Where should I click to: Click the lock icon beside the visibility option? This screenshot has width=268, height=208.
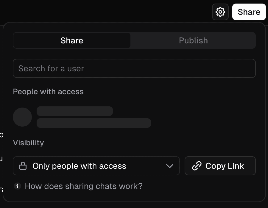pyautogui.click(x=23, y=166)
